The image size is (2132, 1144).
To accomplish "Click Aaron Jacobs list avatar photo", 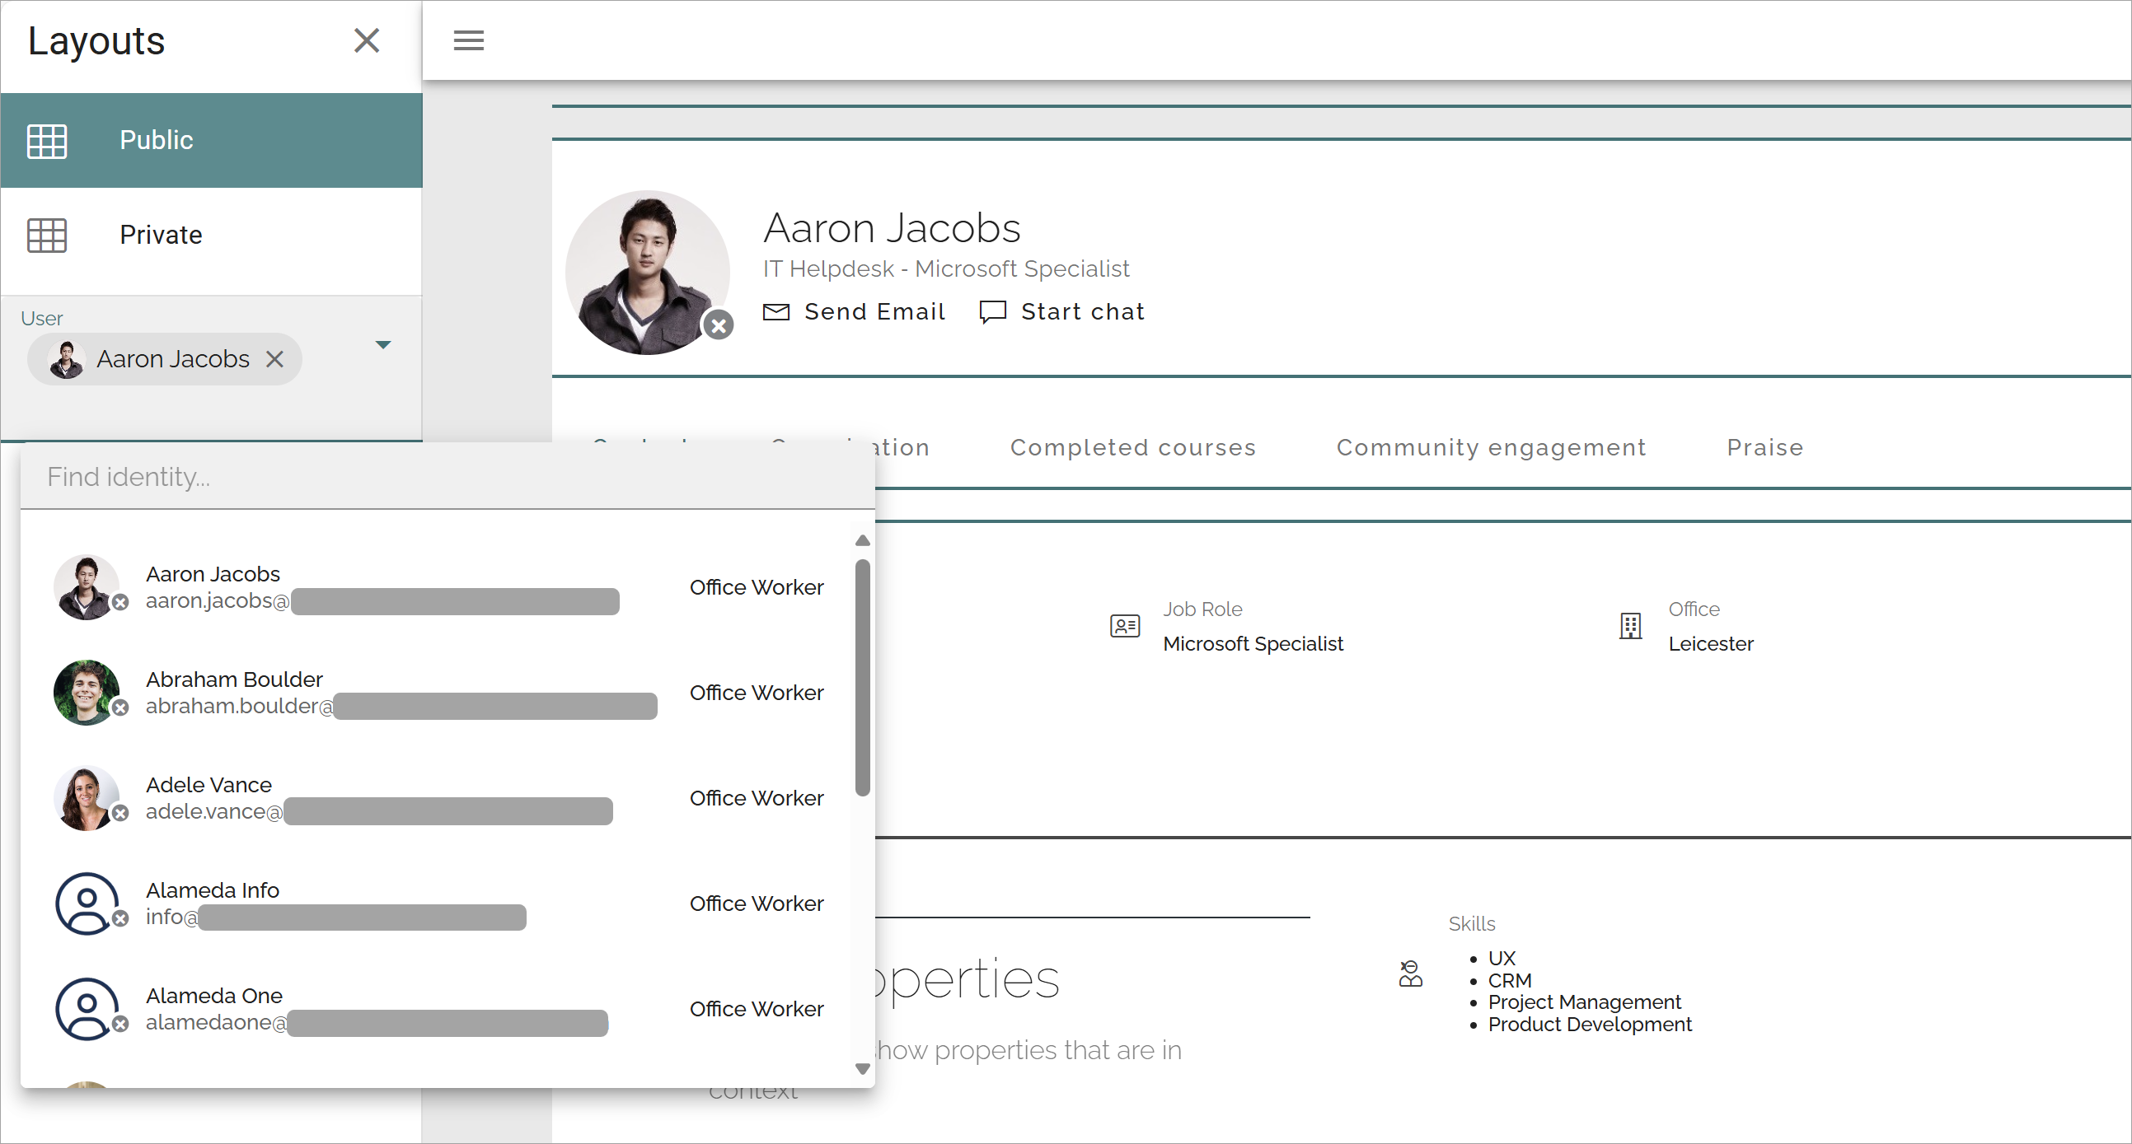I will pos(86,587).
